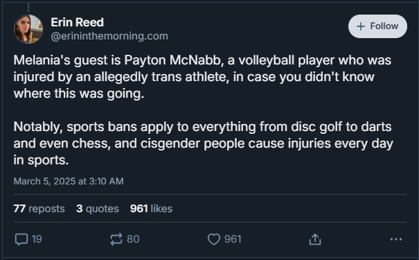Screen dimensions: 419x260
Task: Click the Follow button for Erin Reed
Action: tap(377, 26)
